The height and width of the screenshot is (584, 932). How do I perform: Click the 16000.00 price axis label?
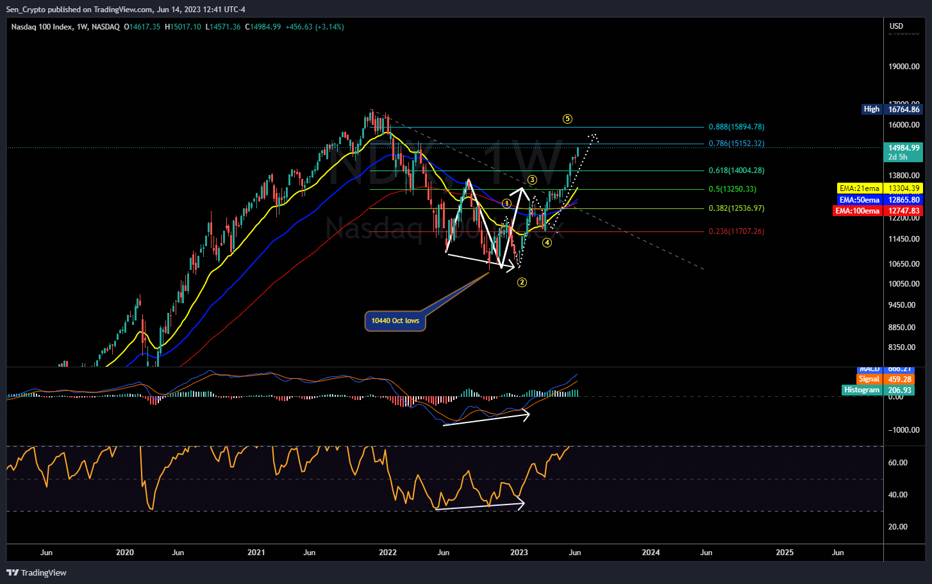[904, 126]
